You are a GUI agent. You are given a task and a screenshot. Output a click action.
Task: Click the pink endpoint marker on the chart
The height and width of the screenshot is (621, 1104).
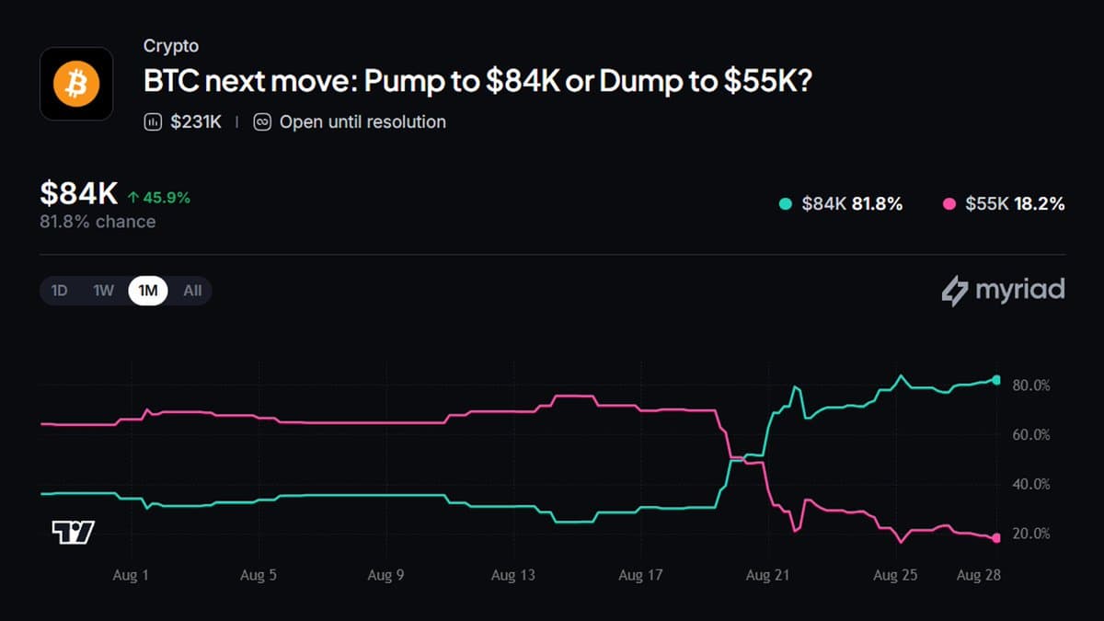pos(996,538)
